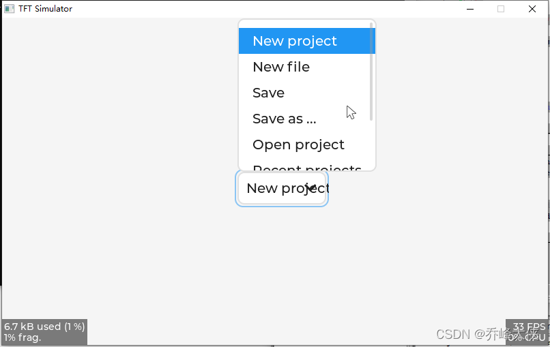Choose "Open project" from the list

[298, 145]
